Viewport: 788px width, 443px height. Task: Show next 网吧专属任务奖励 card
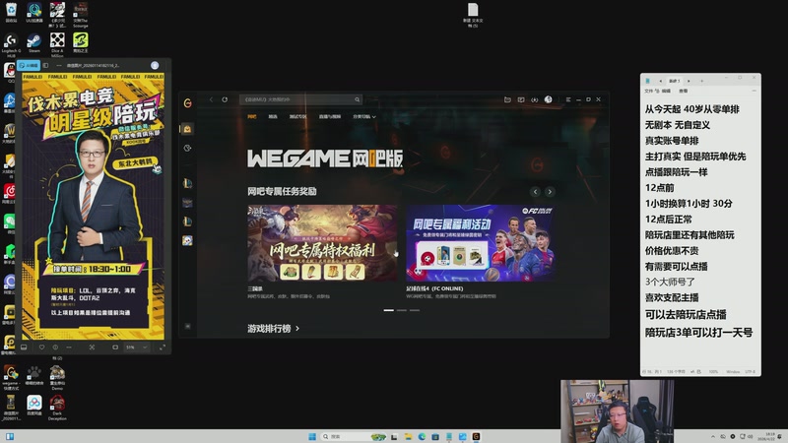tap(550, 191)
